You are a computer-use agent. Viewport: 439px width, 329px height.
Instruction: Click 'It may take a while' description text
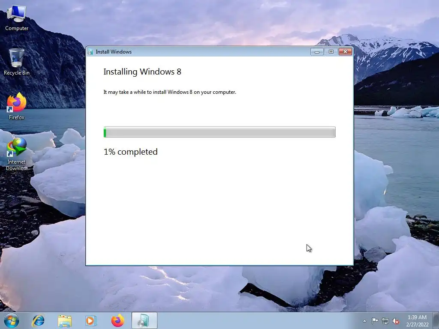click(x=170, y=92)
